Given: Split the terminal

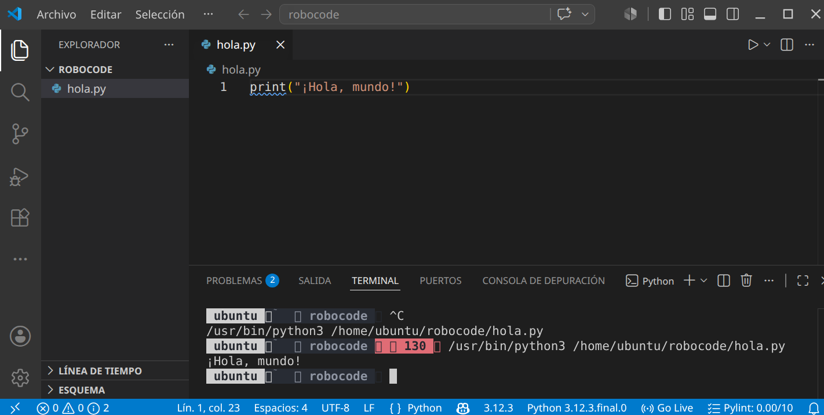Looking at the screenshot, I should tap(723, 281).
